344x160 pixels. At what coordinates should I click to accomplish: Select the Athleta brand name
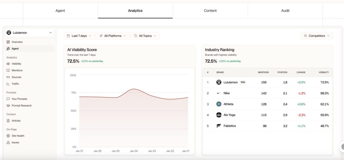[228, 104]
